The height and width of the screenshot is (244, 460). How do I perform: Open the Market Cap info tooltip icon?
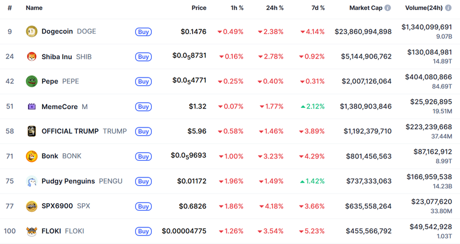[388, 9]
